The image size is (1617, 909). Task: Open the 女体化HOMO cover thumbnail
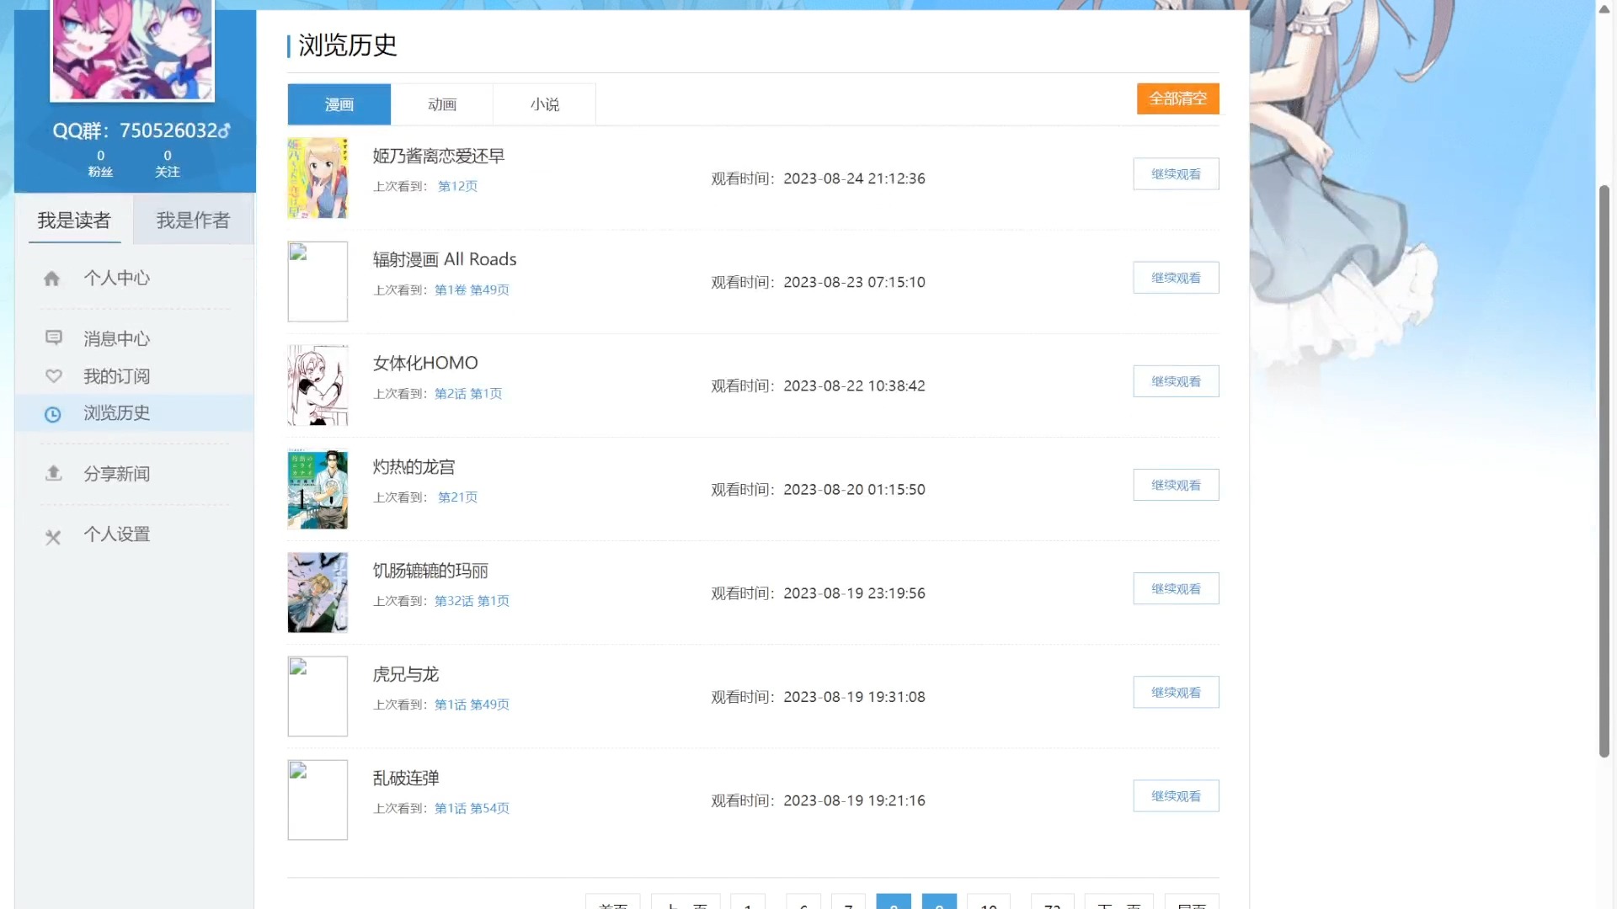[x=318, y=385]
